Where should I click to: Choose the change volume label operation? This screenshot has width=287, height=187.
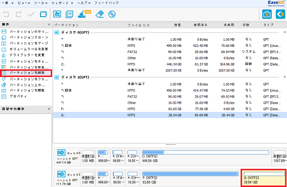[25, 49]
